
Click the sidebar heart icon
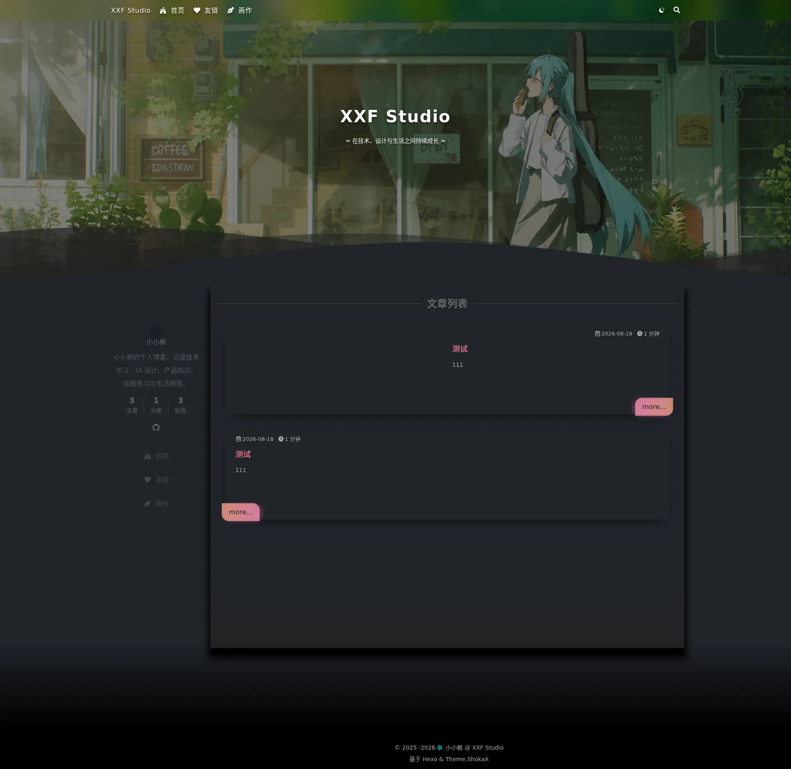(x=147, y=480)
